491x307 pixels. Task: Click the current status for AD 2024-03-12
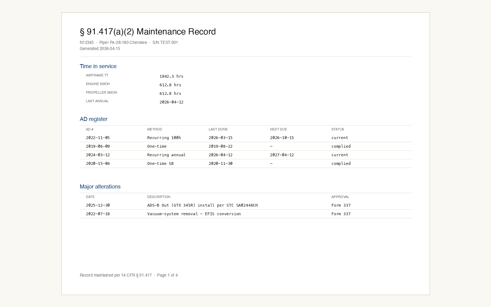340,155
